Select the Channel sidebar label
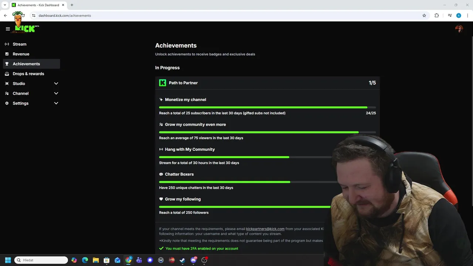This screenshot has height=266, width=473. coord(21,93)
